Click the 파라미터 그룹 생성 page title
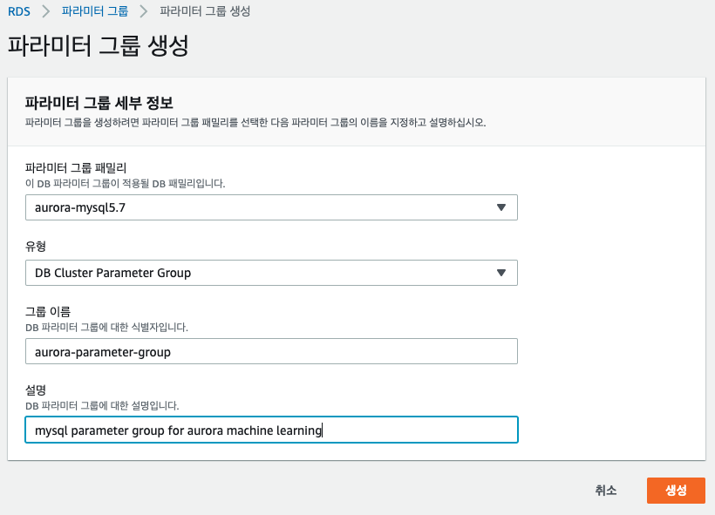Image resolution: width=715 pixels, height=515 pixels. (98, 46)
